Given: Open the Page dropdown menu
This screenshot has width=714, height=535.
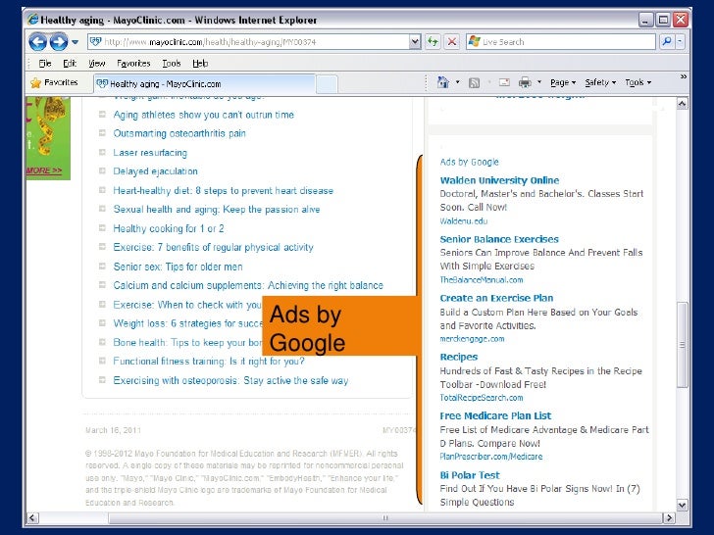Looking at the screenshot, I should click(561, 83).
